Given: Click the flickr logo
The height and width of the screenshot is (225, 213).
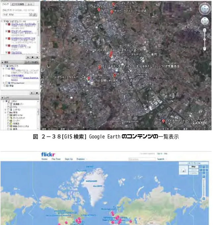Looking at the screenshot, I should point(48,154).
